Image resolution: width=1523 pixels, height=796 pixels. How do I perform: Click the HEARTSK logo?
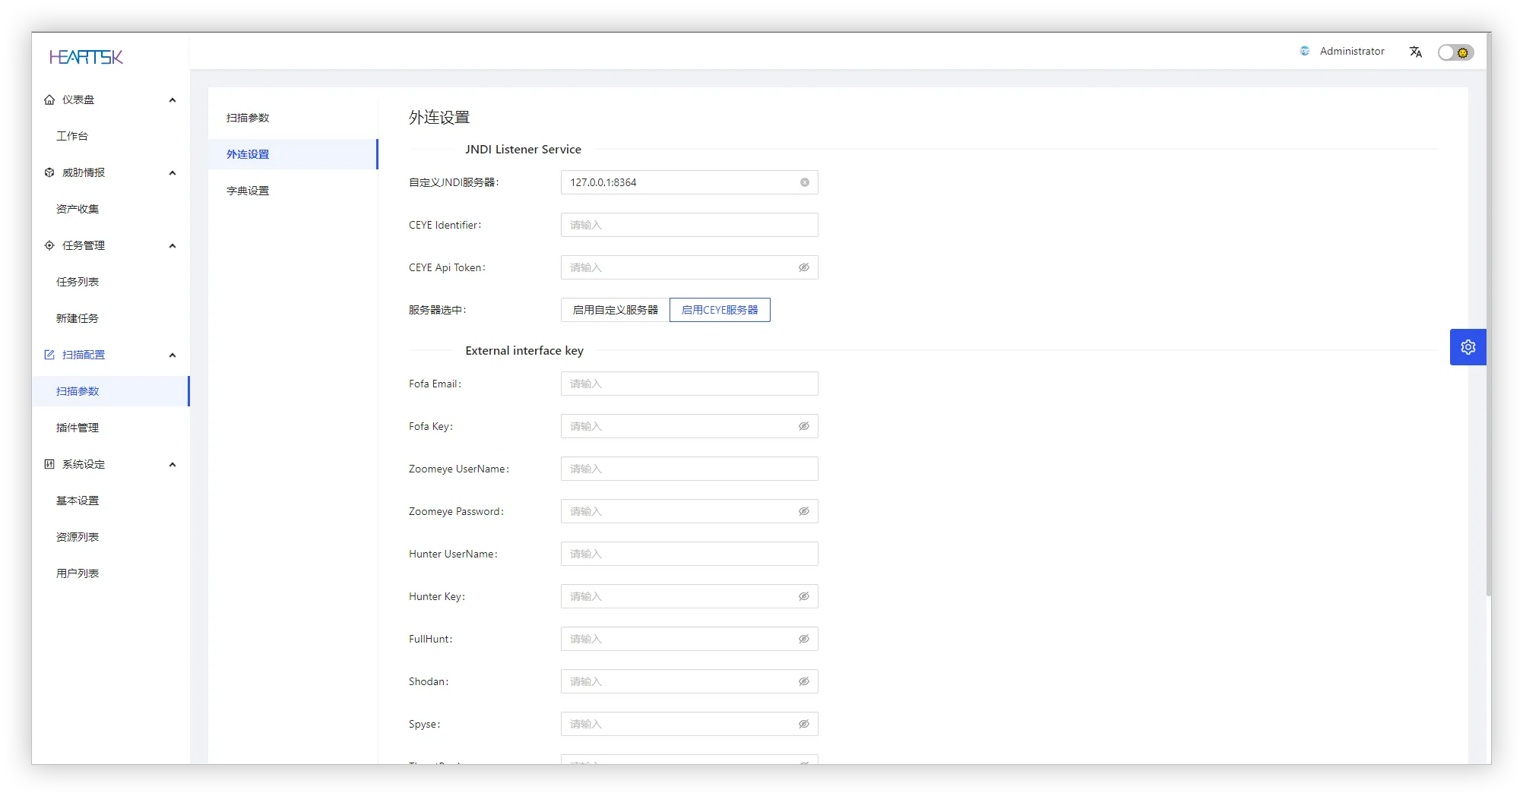click(x=86, y=57)
